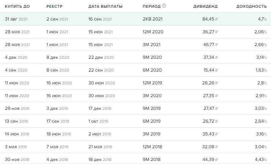Click the 3 дек 2019 registry date
Viewport: 271px width, 164px height.
click(x=57, y=109)
